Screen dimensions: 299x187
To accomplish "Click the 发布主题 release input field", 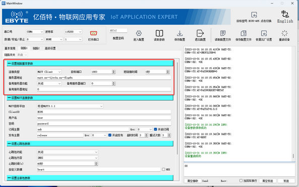I will pos(60,135).
